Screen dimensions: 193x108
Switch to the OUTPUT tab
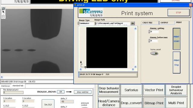167,23
